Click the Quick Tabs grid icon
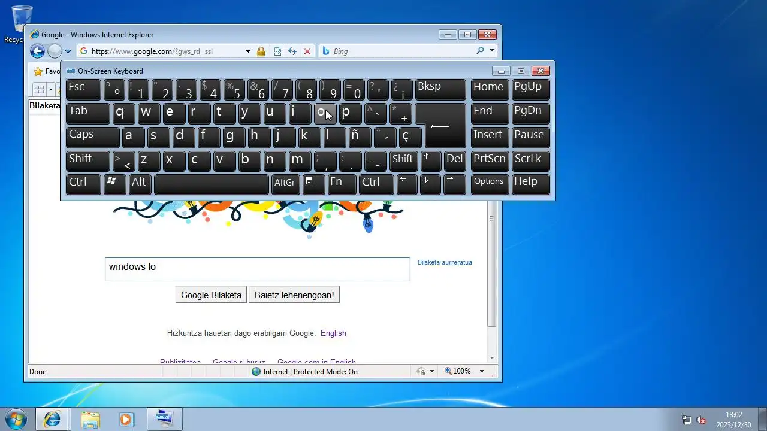Screen dimensions: 767x431 click(40, 90)
